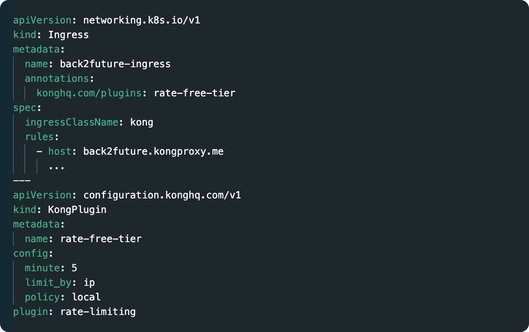Click the rules key
Viewport: 529px width, 332px height.
39,137
